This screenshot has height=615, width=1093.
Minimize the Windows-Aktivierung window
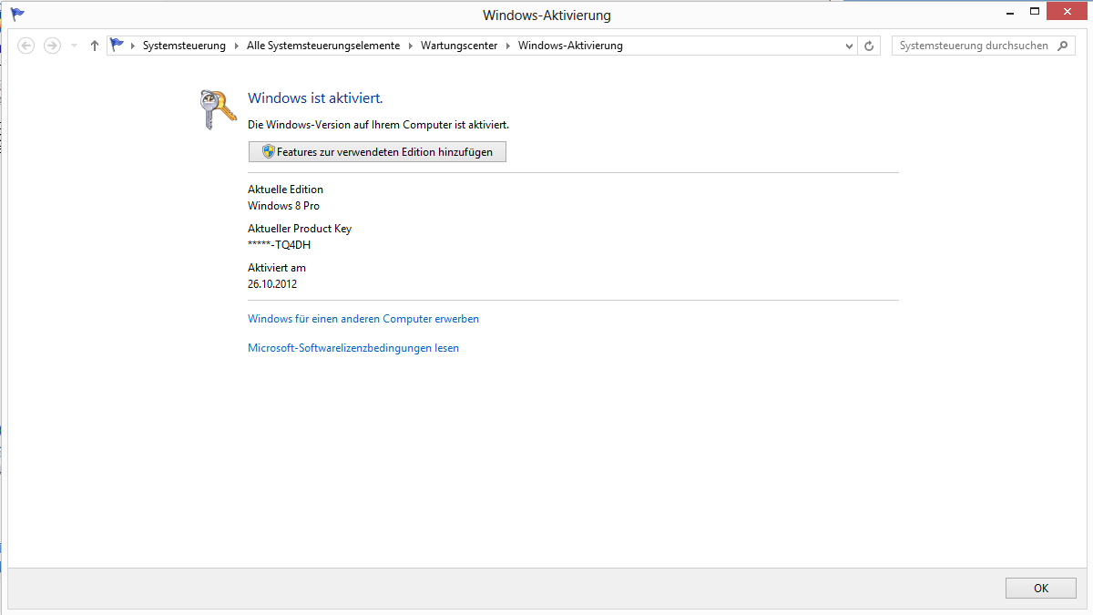coord(1008,12)
